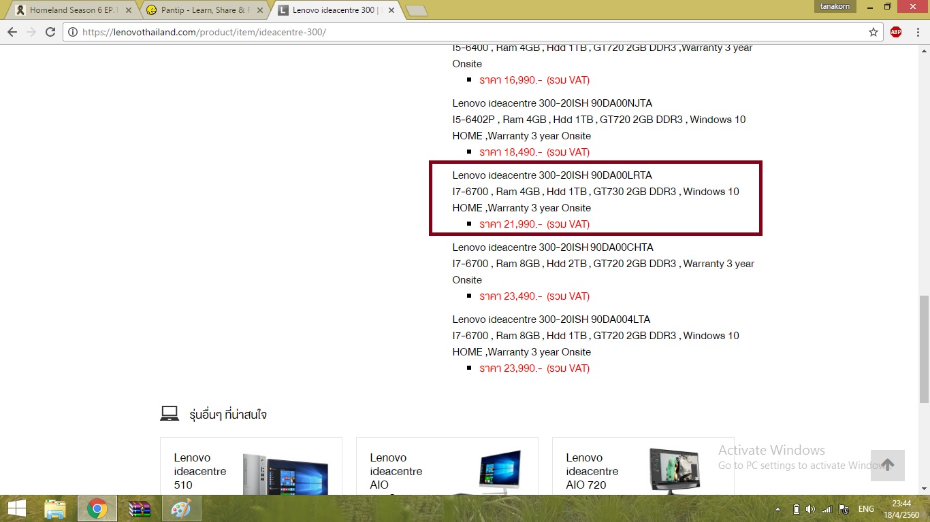Screen dimensions: 930x522
Task: Click the ideacentre 510 product image
Action: (x=286, y=473)
